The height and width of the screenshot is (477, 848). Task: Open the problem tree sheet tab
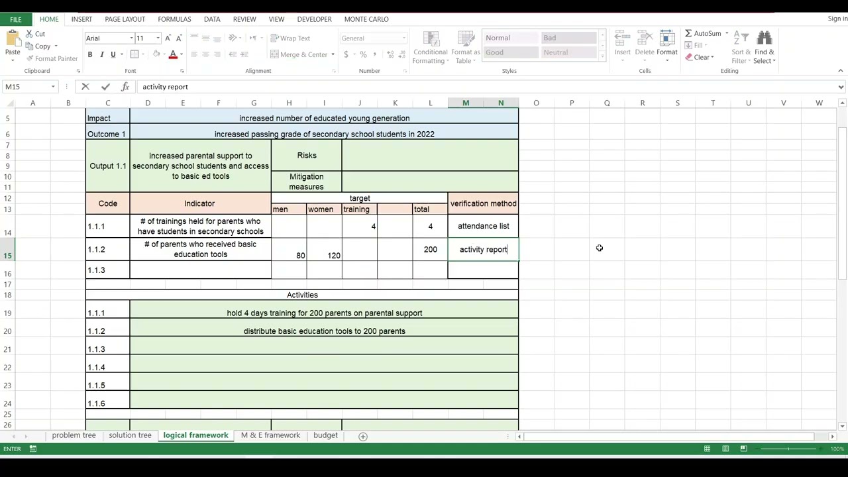click(74, 435)
